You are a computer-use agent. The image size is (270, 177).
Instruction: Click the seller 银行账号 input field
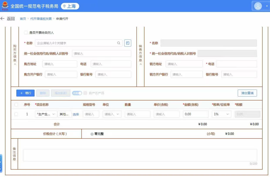click(x=239, y=74)
